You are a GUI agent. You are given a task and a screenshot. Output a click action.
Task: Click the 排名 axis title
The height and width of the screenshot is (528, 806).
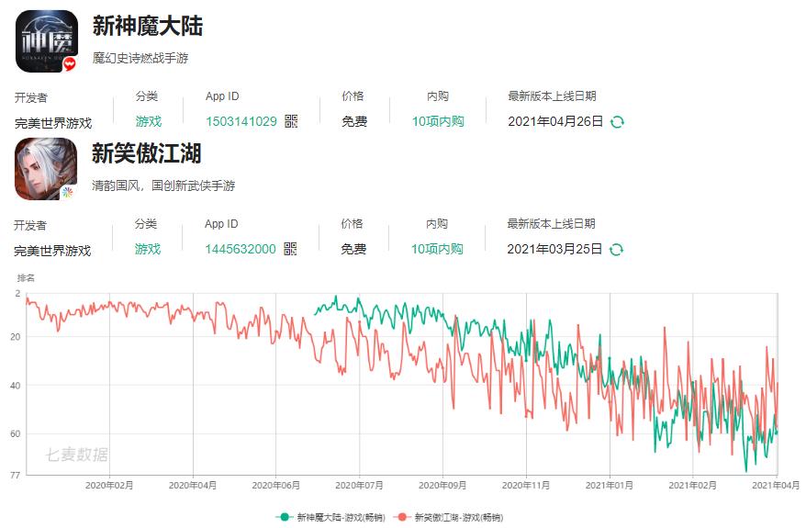[x=26, y=278]
